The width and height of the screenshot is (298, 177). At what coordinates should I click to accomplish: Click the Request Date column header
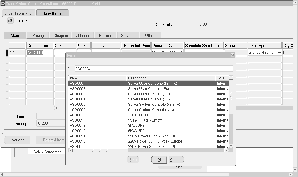coord(167,46)
